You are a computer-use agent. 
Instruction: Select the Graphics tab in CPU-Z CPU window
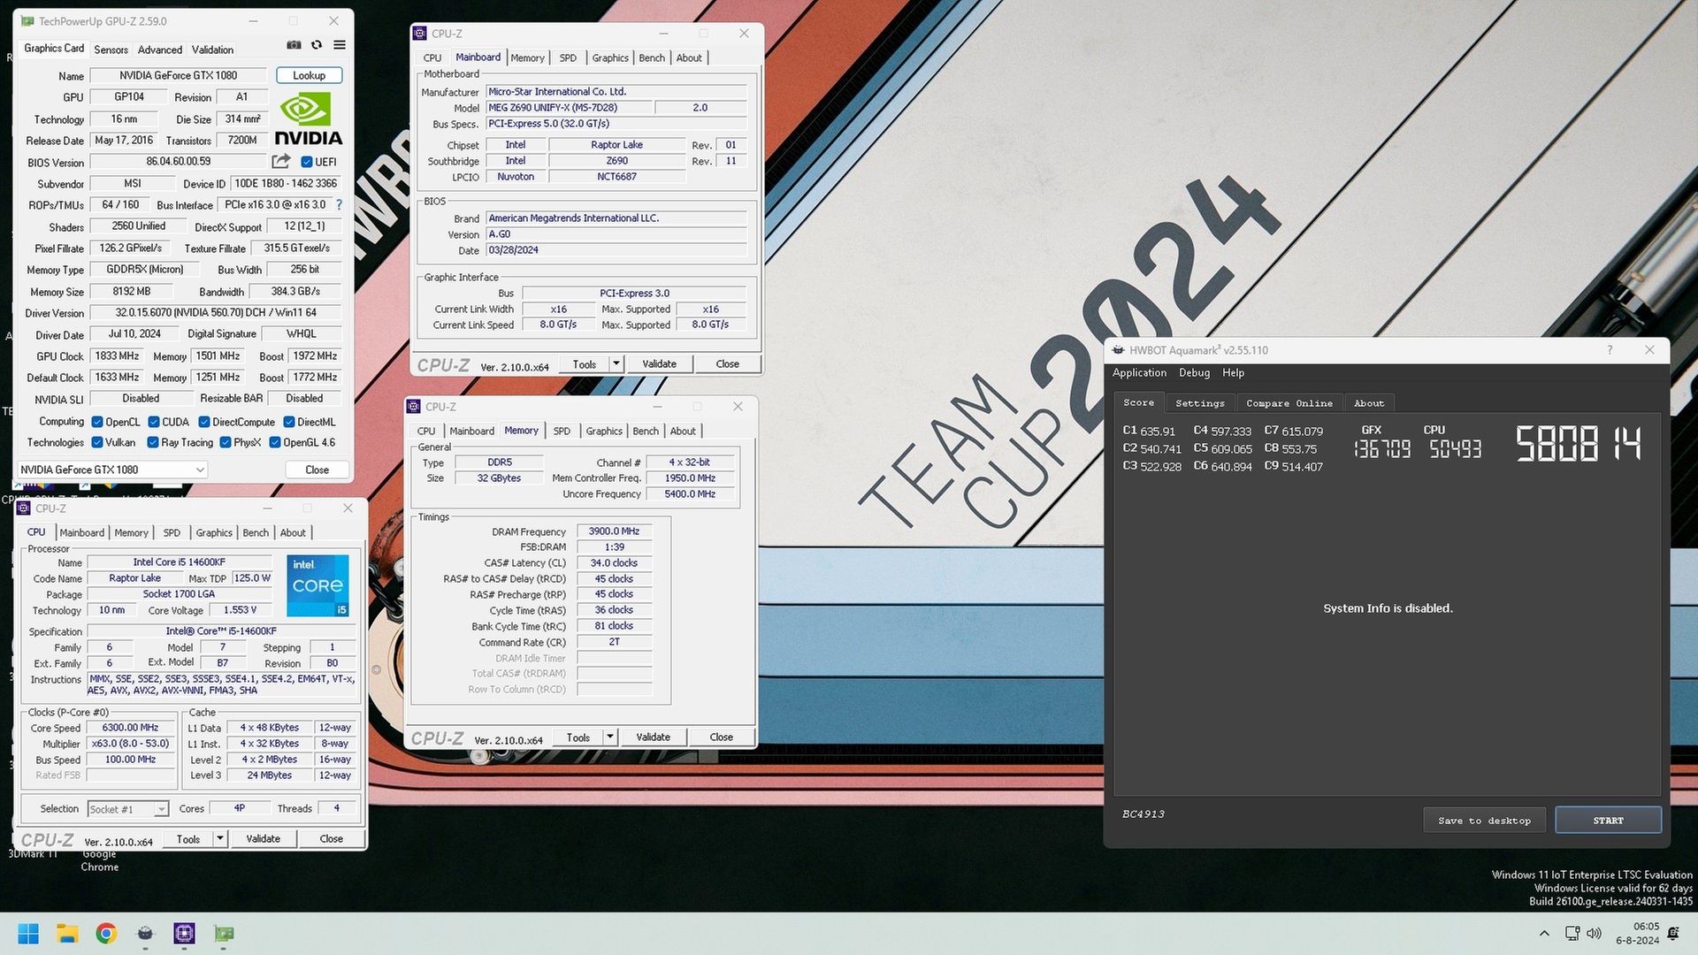click(214, 532)
